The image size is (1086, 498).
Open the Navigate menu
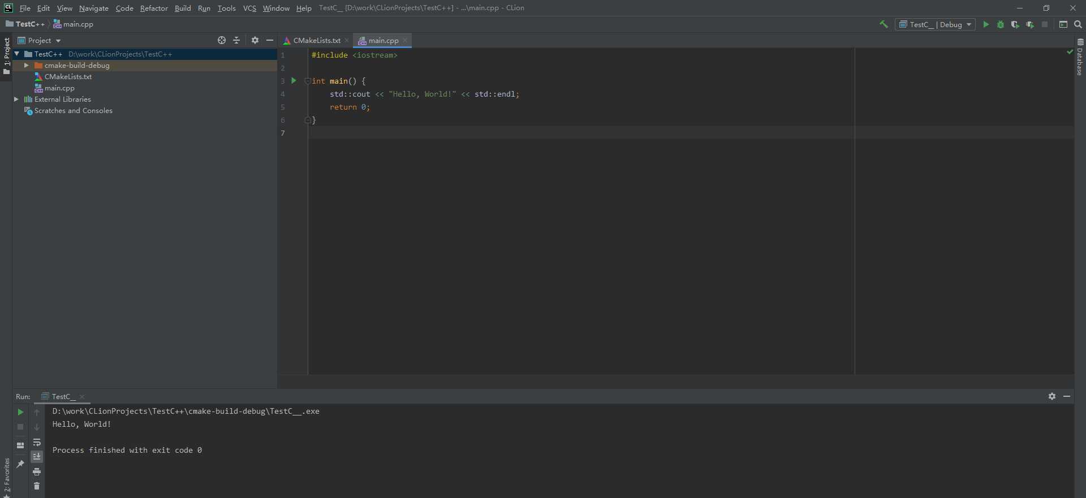[94, 8]
